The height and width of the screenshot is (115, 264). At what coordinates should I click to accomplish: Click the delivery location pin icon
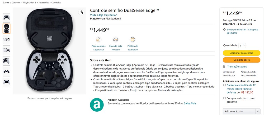(x=224, y=30)
